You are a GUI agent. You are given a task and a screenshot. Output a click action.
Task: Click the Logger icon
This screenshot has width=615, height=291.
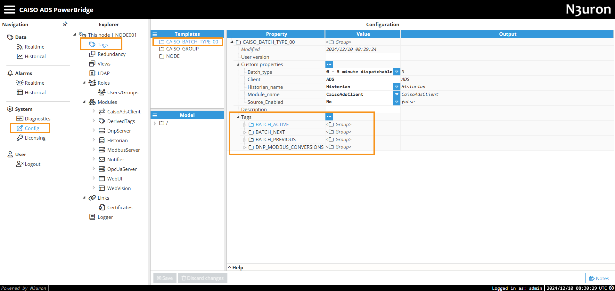(x=92, y=217)
